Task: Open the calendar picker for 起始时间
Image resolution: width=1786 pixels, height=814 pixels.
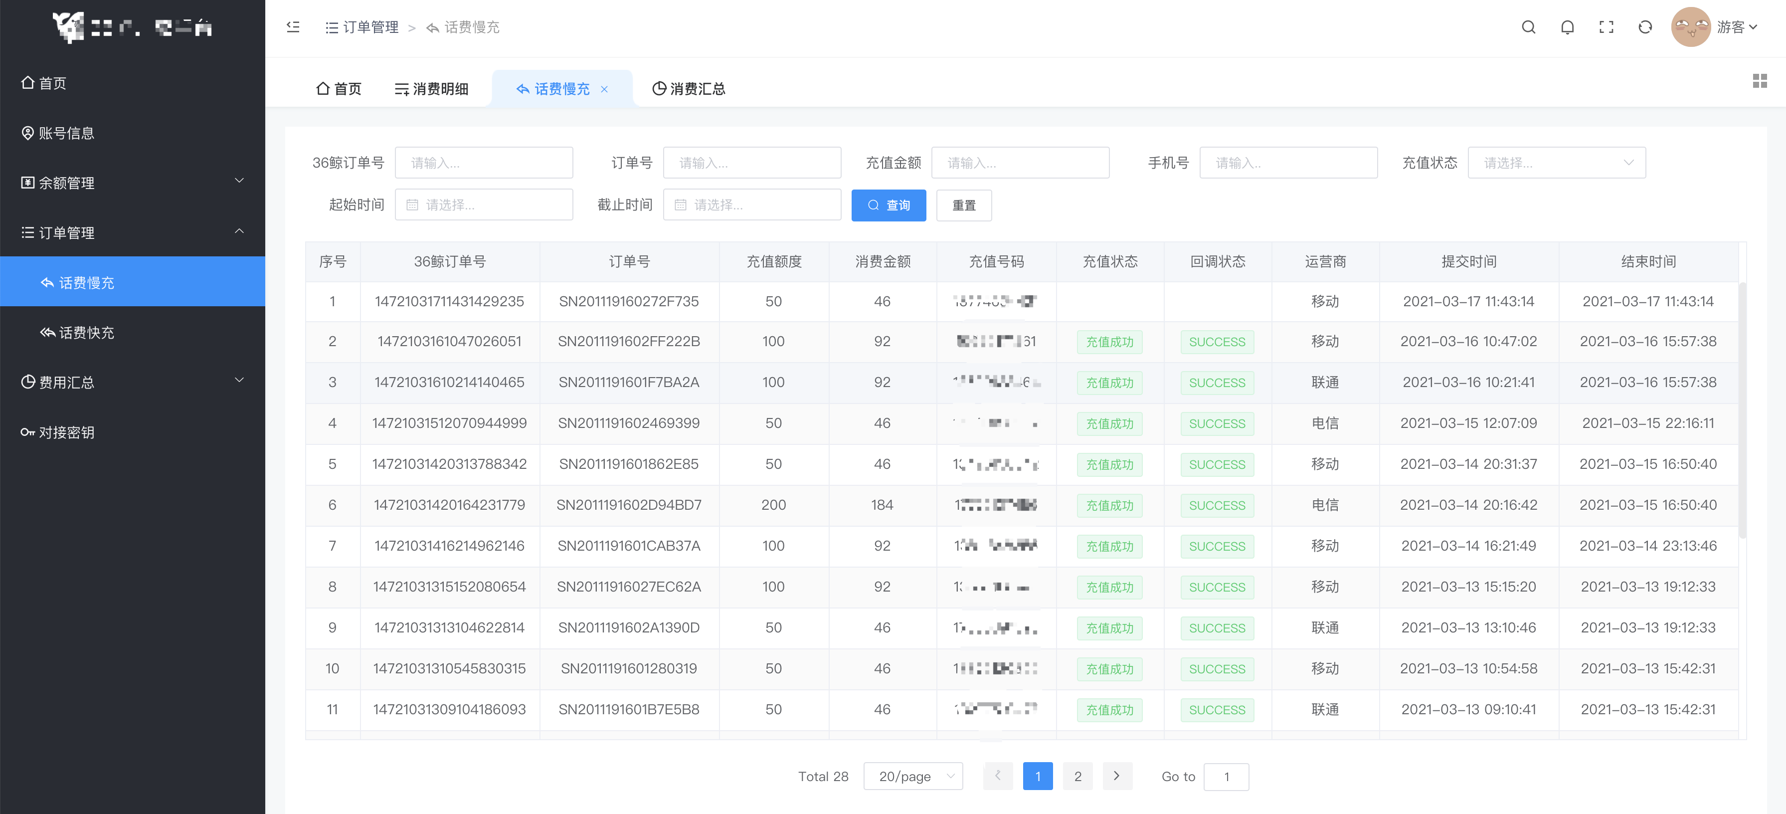Action: [483, 204]
